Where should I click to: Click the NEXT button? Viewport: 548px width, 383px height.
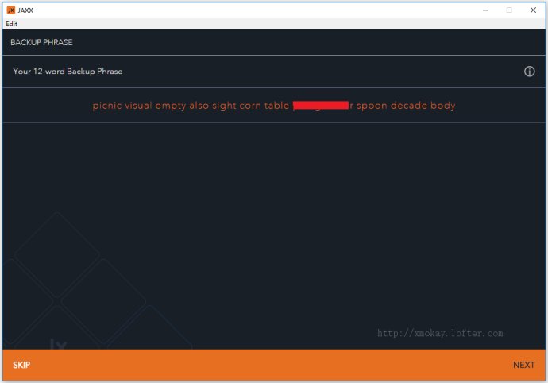click(x=523, y=365)
